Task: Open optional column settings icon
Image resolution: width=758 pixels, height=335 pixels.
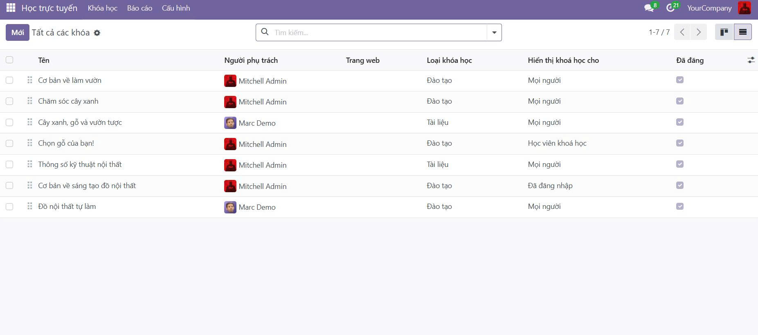Action: 751,60
